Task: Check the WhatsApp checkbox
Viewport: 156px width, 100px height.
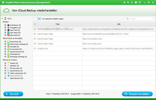Action: click(x=5, y=54)
